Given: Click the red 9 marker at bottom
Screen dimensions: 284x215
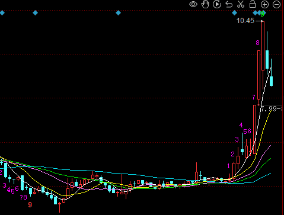Looking at the screenshot, I should tap(30, 204).
